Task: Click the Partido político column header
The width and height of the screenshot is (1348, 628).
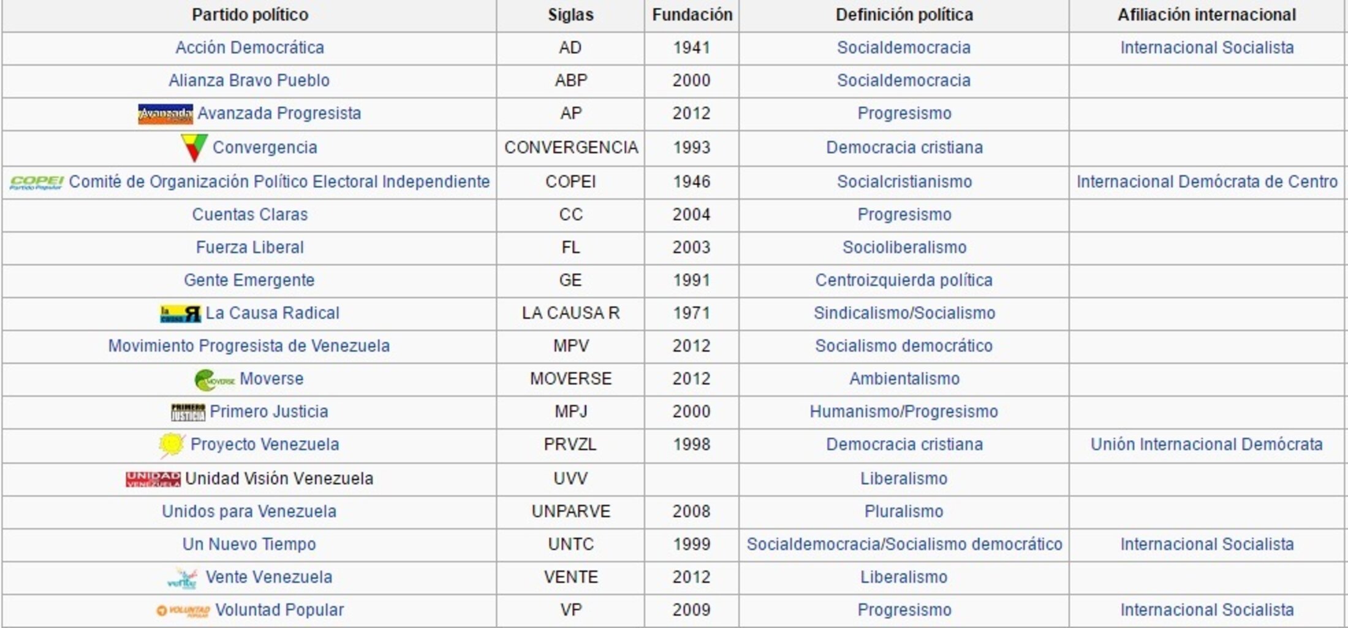Action: tap(249, 15)
